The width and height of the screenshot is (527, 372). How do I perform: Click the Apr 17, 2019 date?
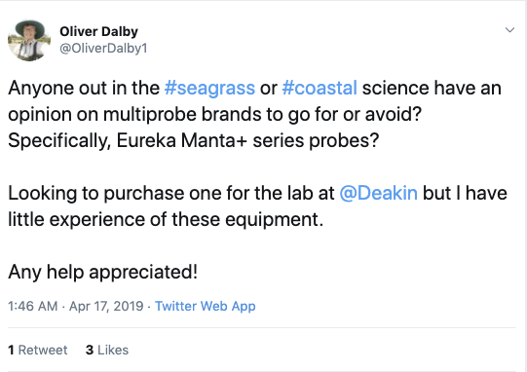[x=106, y=306]
